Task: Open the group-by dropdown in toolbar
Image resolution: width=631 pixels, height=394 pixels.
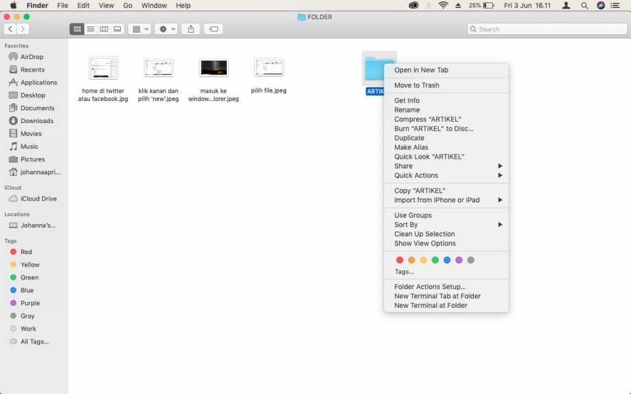Action: click(140, 29)
